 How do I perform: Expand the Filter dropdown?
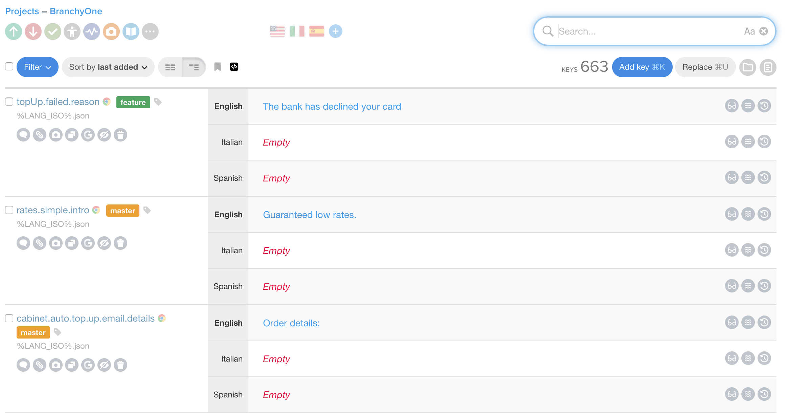37,67
